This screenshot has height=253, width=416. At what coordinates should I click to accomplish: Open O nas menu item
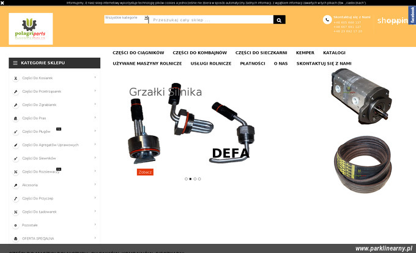pos(281,64)
